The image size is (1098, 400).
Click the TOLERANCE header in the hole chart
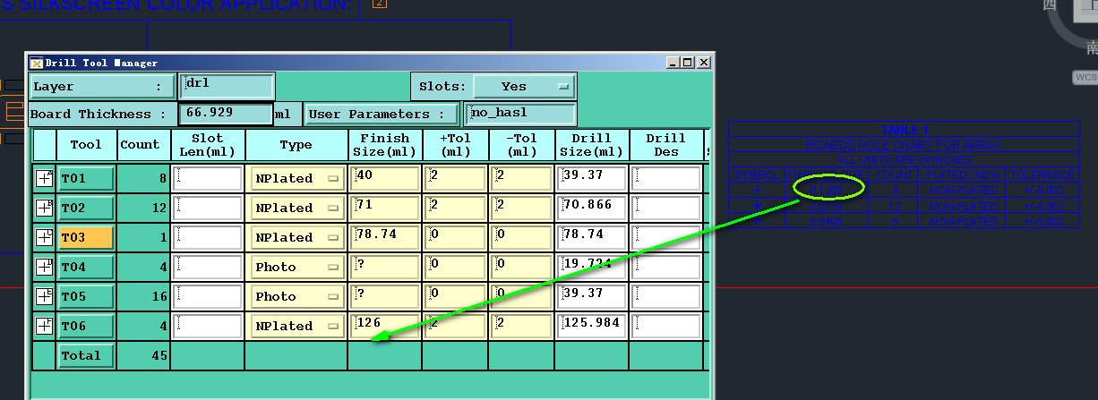tap(1042, 174)
